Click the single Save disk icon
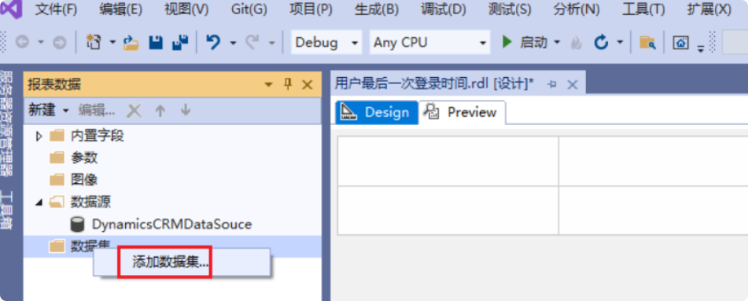 [157, 43]
